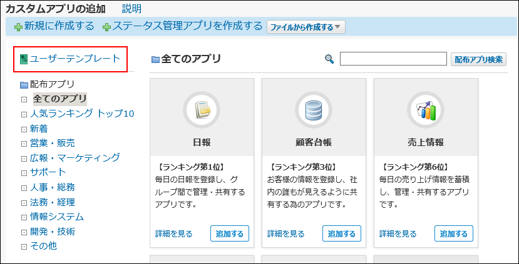Open the 説明 help link
This screenshot has width=519, height=264.
(131, 9)
